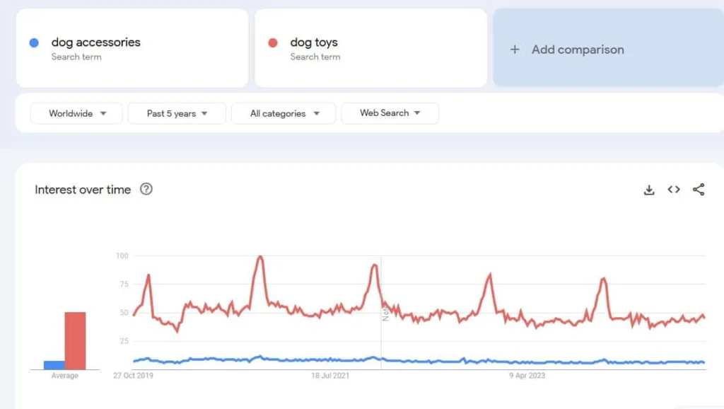
Task: Download the Interest over time data
Action: (649, 190)
